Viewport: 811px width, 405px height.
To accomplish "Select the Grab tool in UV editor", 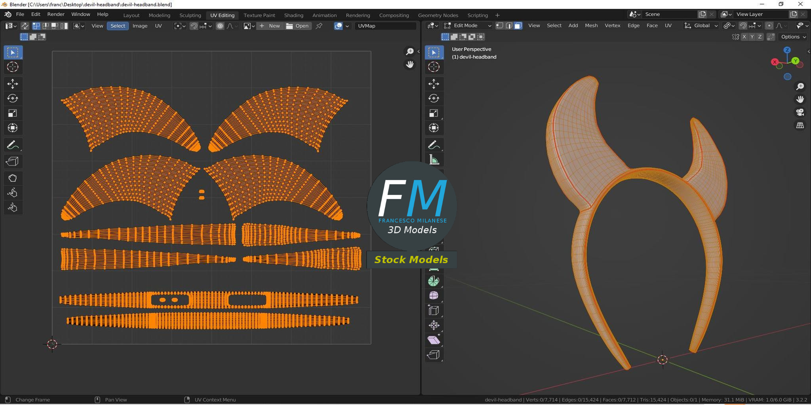I will pyautogui.click(x=13, y=178).
